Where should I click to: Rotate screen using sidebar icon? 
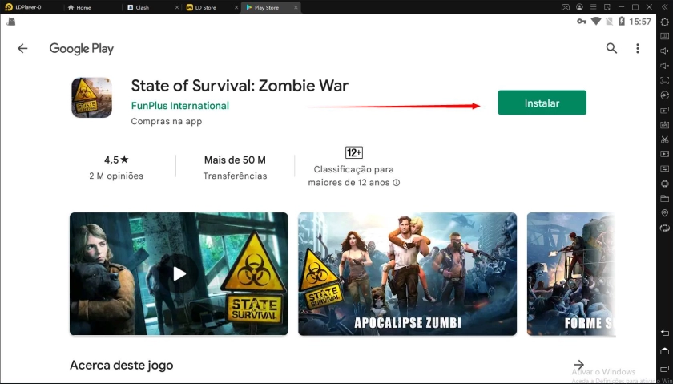pyautogui.click(x=664, y=228)
